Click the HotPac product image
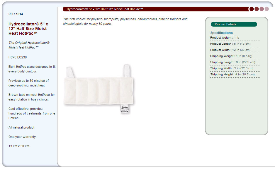This screenshot has height=170, width=275. pyautogui.click(x=99, y=89)
